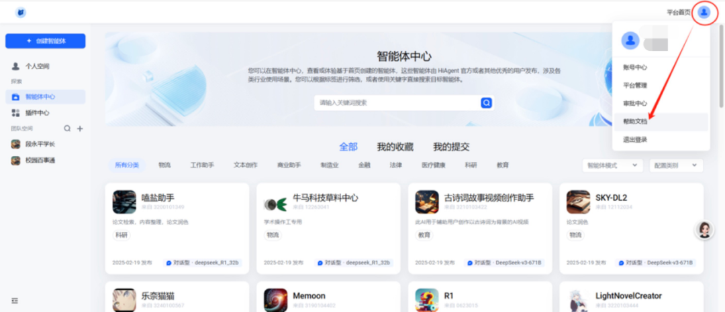
Task: Switch to the 我的提交 tab
Action: [x=451, y=147]
